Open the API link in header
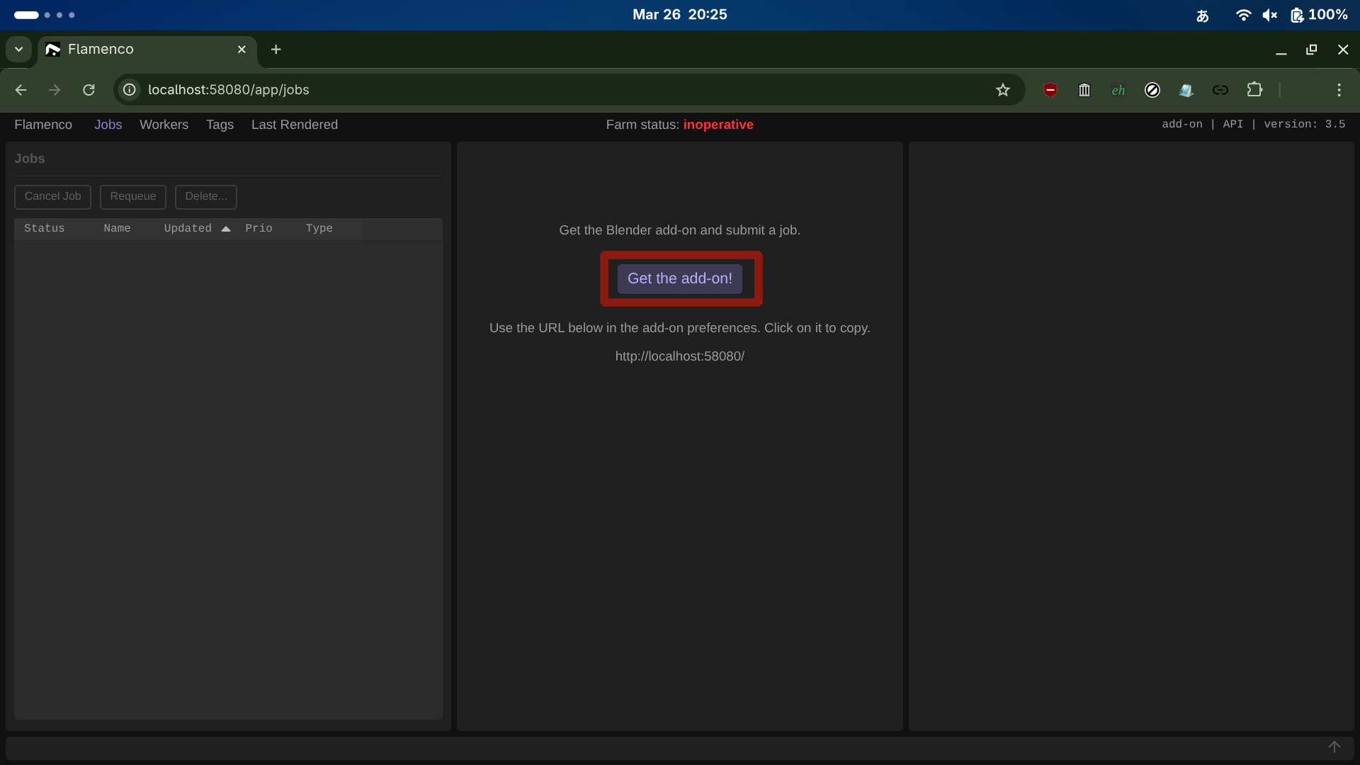The width and height of the screenshot is (1360, 765). (x=1233, y=124)
